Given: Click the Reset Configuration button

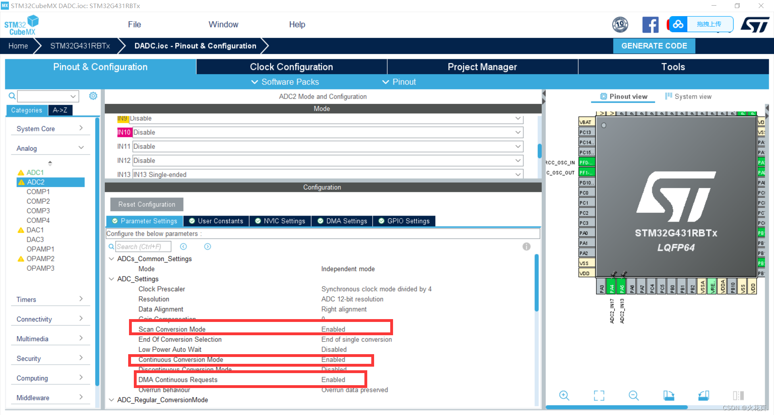Looking at the screenshot, I should coord(147,204).
